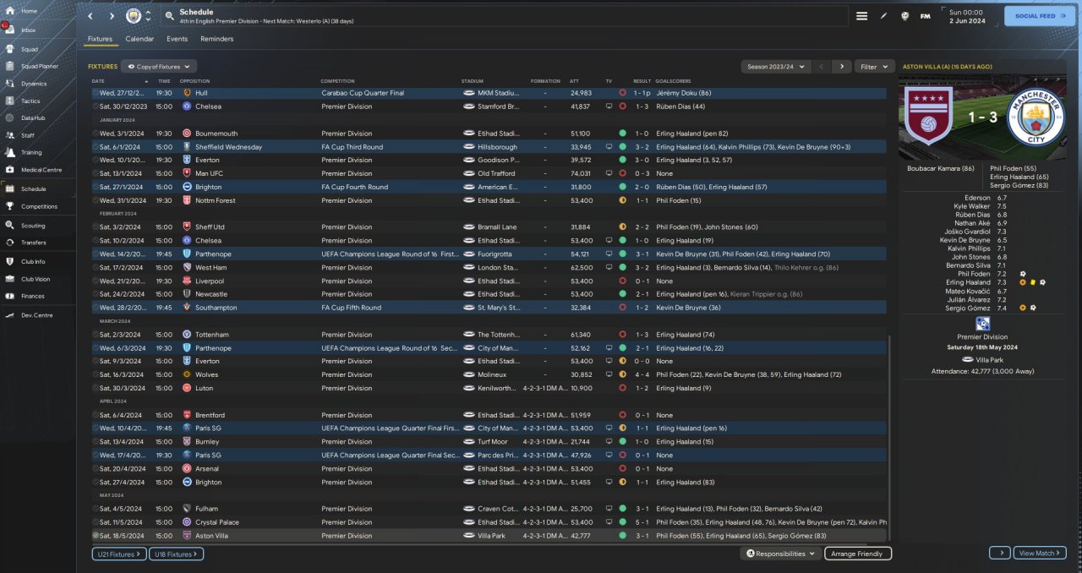1082x573 pixels.
Task: Switch to the Fixtures tab
Action: point(100,39)
